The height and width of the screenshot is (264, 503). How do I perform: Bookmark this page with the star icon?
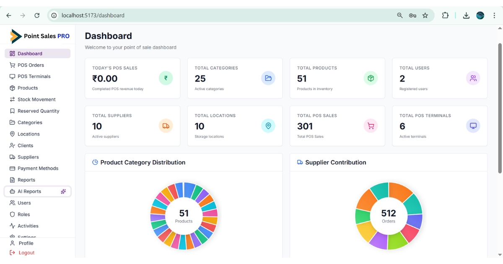pyautogui.click(x=425, y=15)
